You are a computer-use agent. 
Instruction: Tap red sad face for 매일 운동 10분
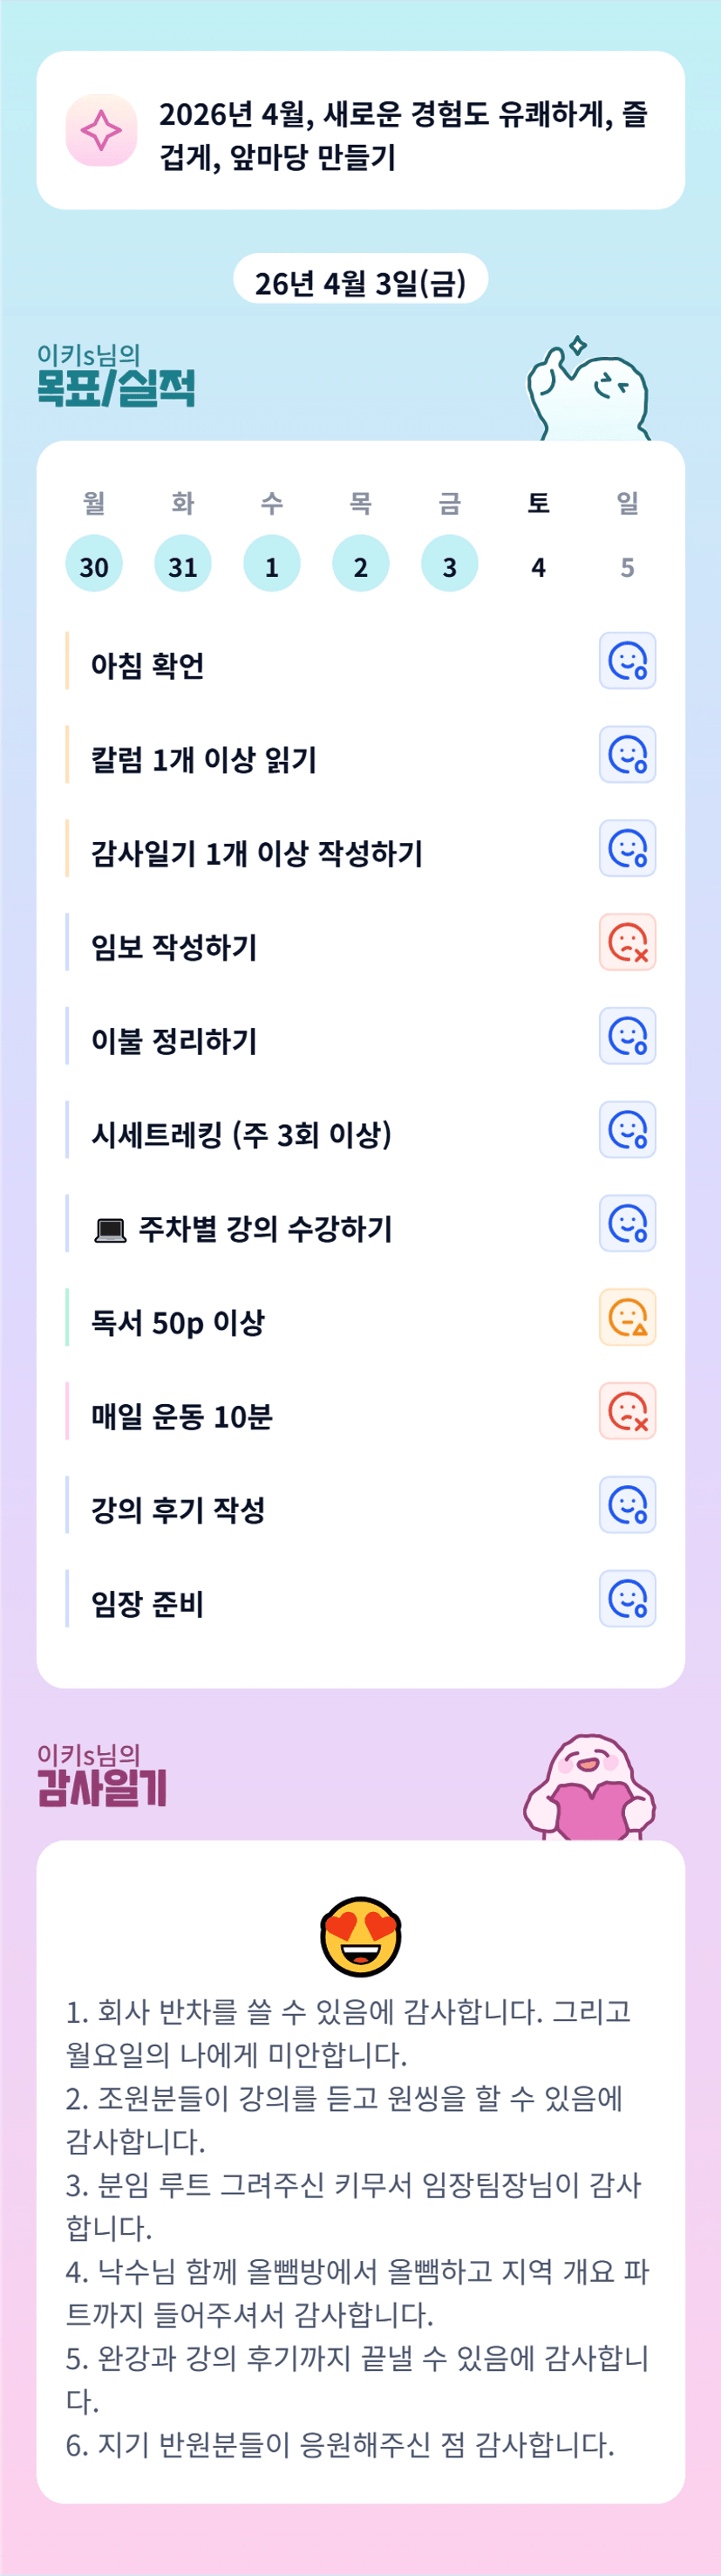(x=627, y=1411)
